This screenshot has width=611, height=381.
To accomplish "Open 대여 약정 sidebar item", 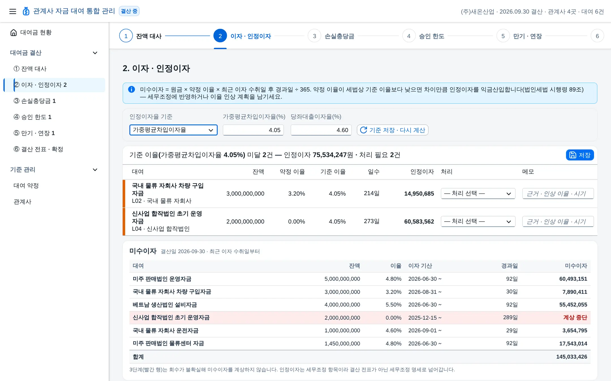I will coord(54,186).
